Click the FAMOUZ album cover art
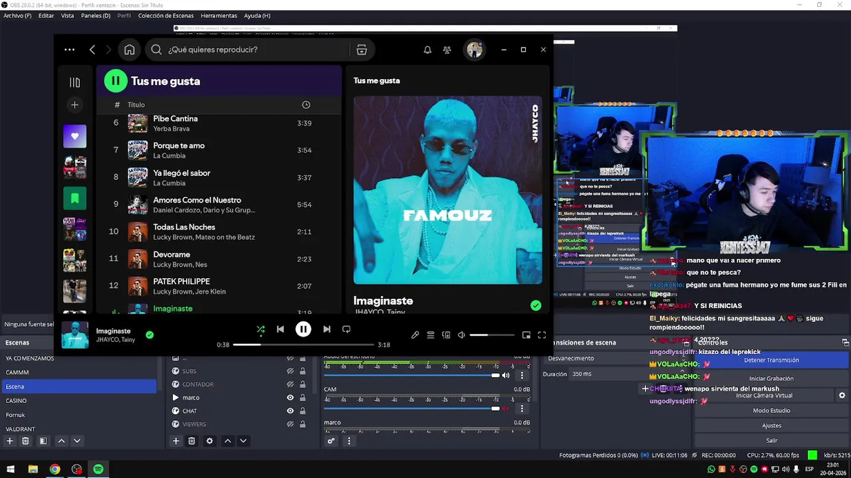The width and height of the screenshot is (851, 478). (x=447, y=190)
